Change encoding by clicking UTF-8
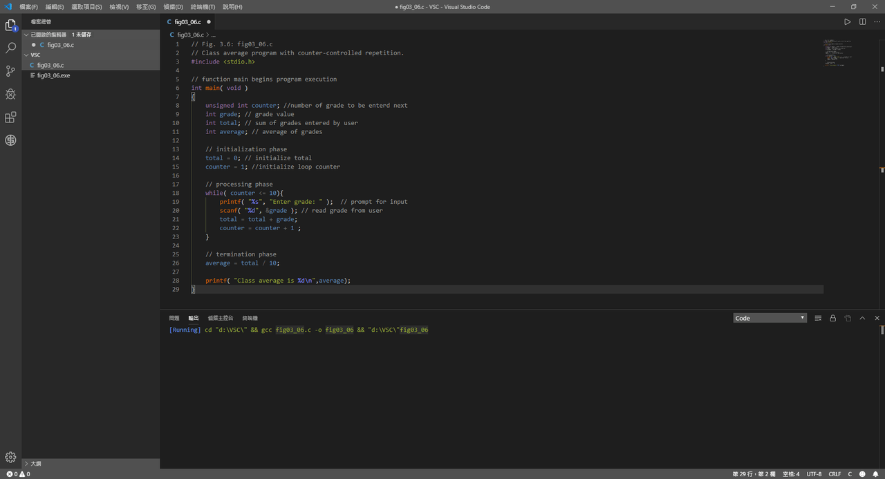Image resolution: width=885 pixels, height=479 pixels. click(x=814, y=474)
